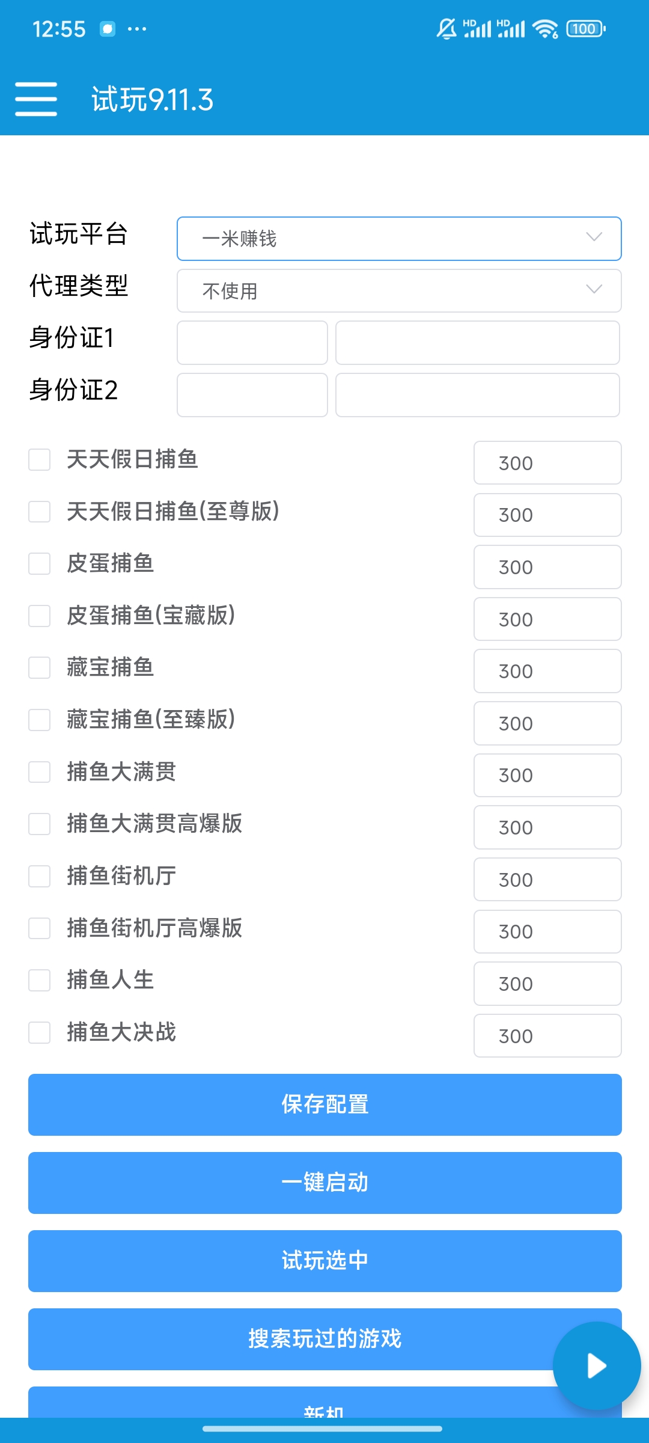Tap the Wi-Fi status icon
Image resolution: width=649 pixels, height=1443 pixels.
tap(546, 29)
